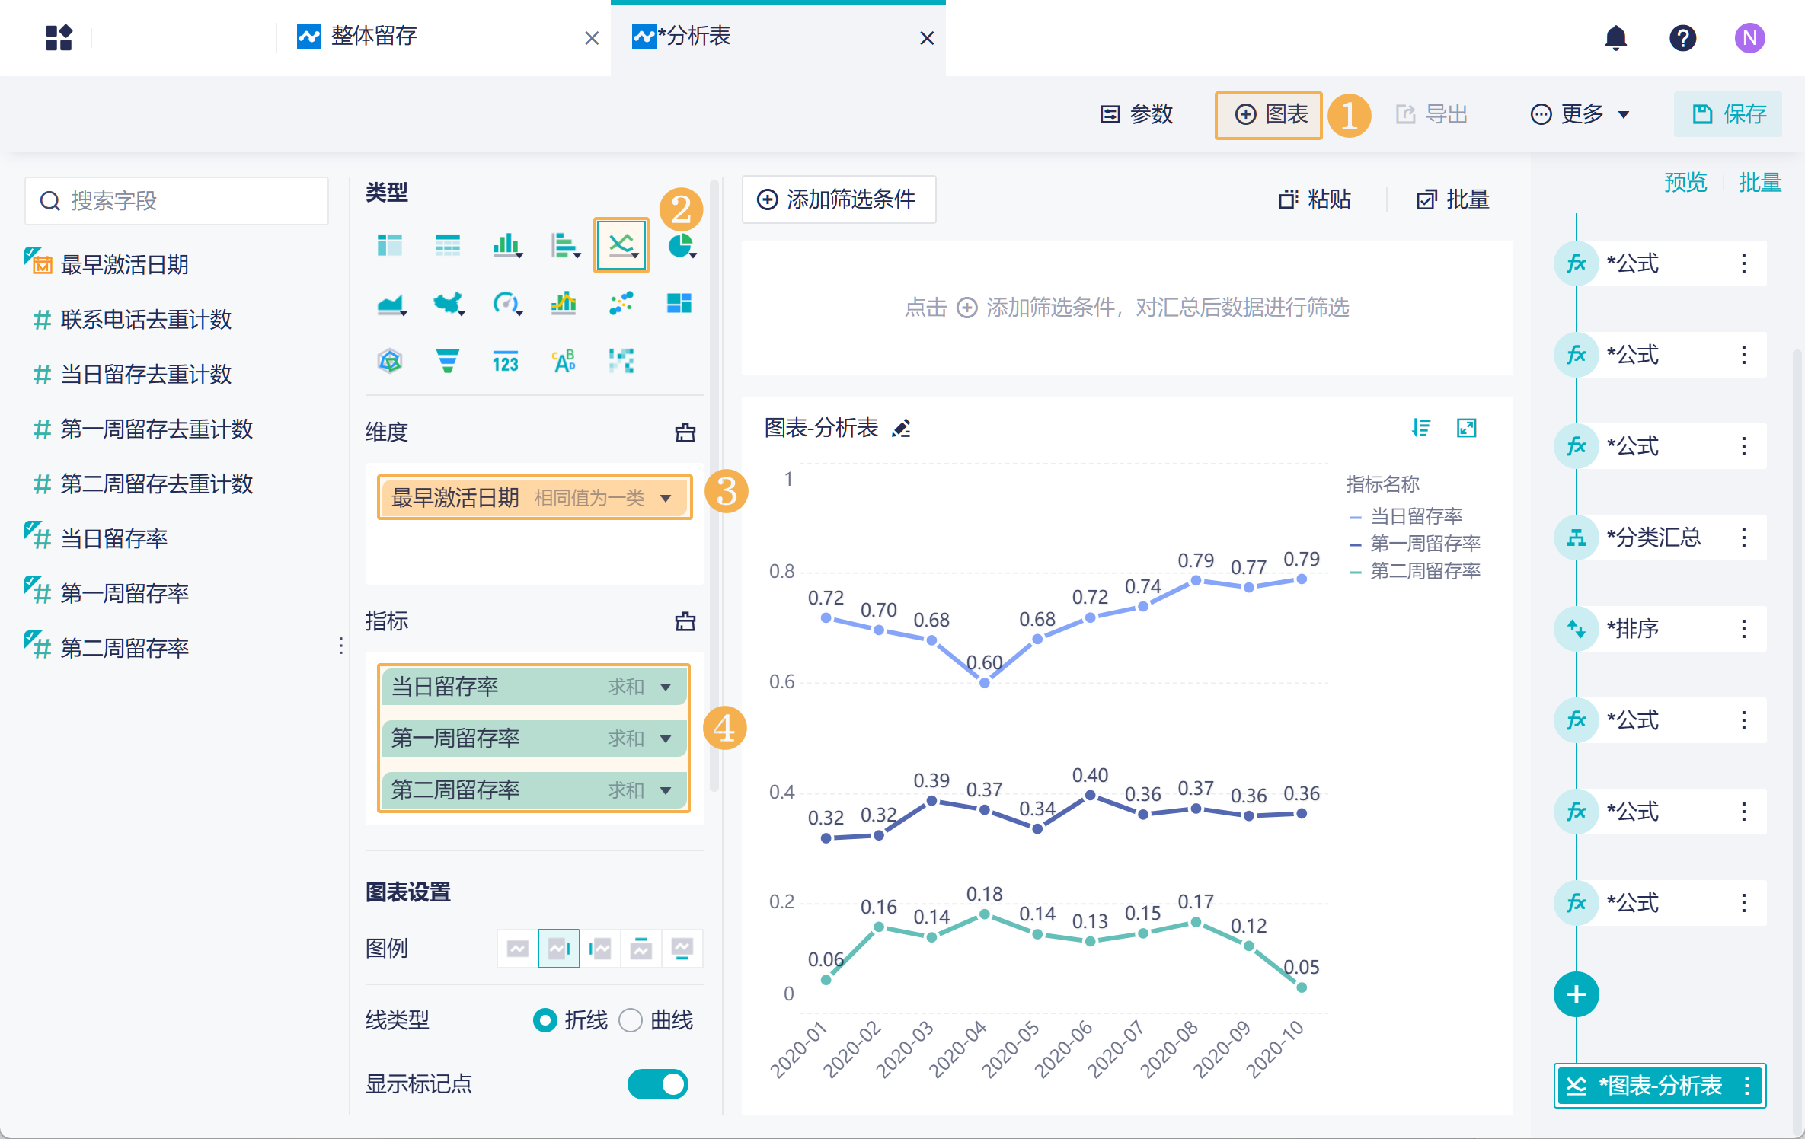Expand the chart to fullscreen
1805x1139 pixels.
(x=1466, y=428)
